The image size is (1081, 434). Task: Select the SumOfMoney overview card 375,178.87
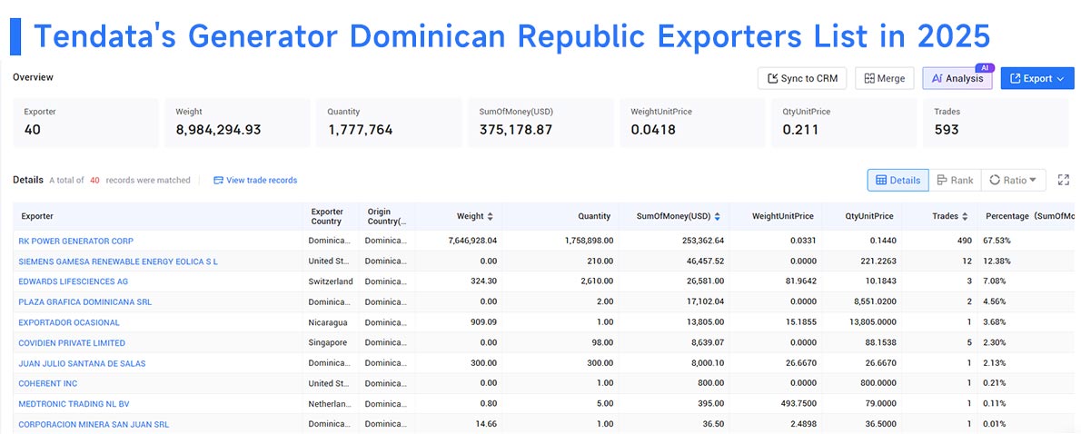pyautogui.click(x=540, y=123)
